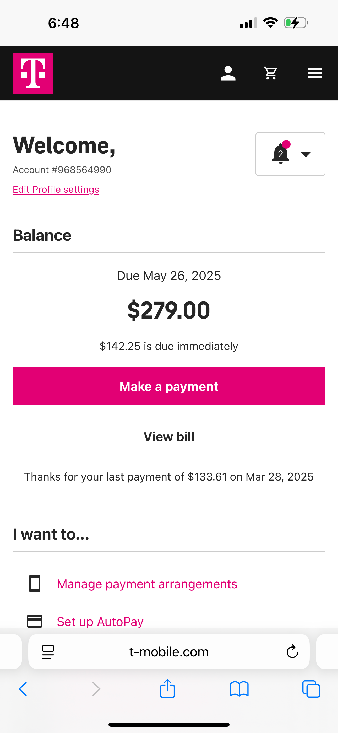Click Set up AutoPay link
The image size is (338, 733).
tap(100, 622)
